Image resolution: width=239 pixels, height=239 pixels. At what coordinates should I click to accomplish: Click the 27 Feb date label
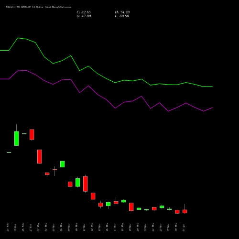tap(31, 227)
